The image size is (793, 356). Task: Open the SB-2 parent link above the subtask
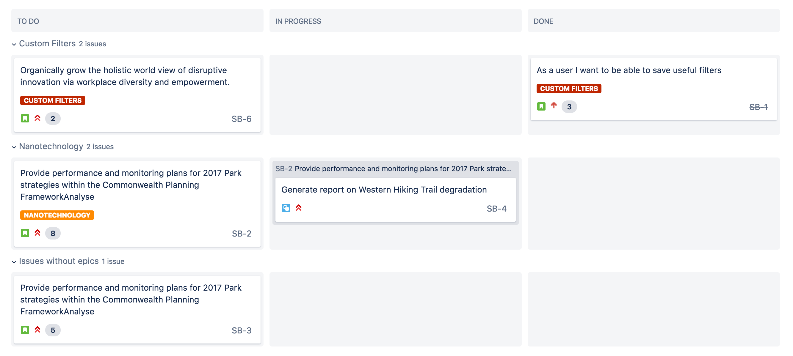283,168
